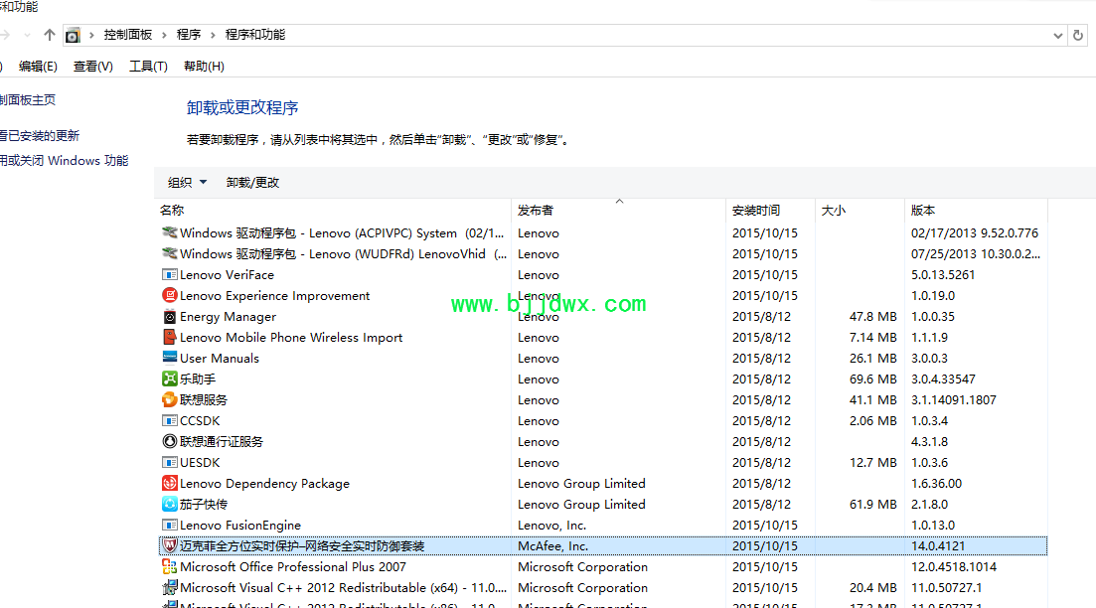Viewport: 1096px width, 608px height.
Task: Click the User Manuals icon
Action: 169,358
